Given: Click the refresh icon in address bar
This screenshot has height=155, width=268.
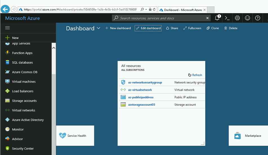Looking at the screenshot, I should click(x=154, y=9).
